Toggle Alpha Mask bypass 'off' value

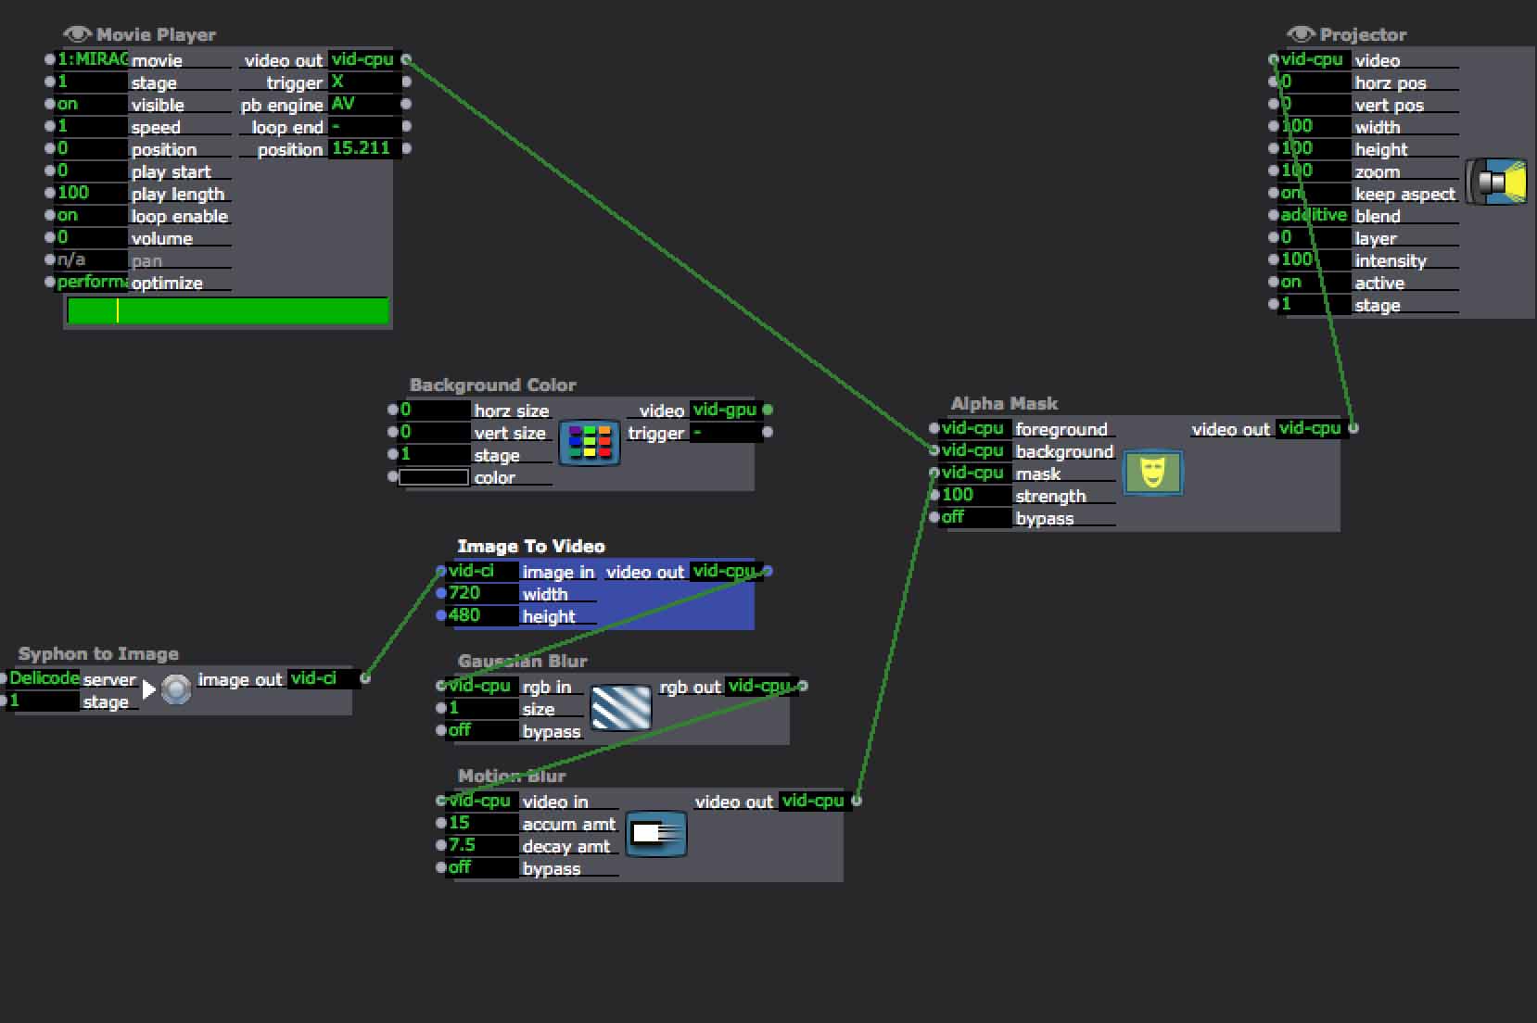tap(975, 517)
